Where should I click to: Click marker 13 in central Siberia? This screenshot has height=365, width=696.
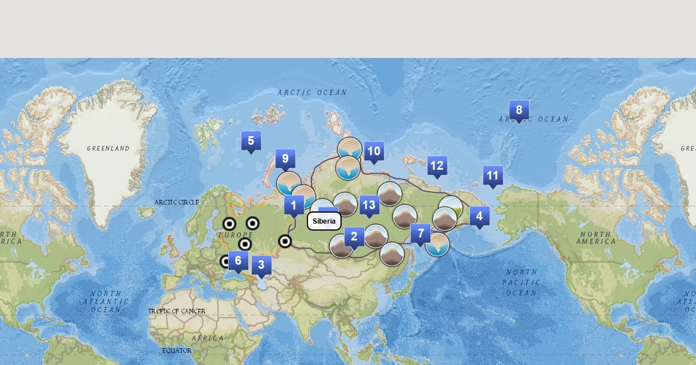(x=369, y=205)
